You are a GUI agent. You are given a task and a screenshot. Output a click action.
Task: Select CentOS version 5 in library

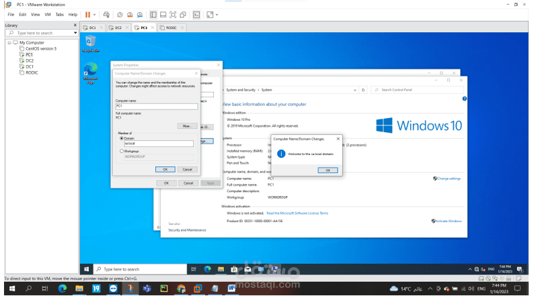pos(40,49)
